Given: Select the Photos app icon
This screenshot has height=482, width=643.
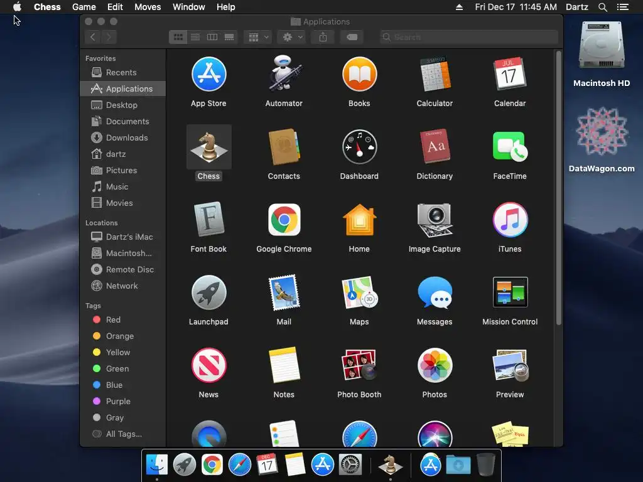Looking at the screenshot, I should point(435,365).
